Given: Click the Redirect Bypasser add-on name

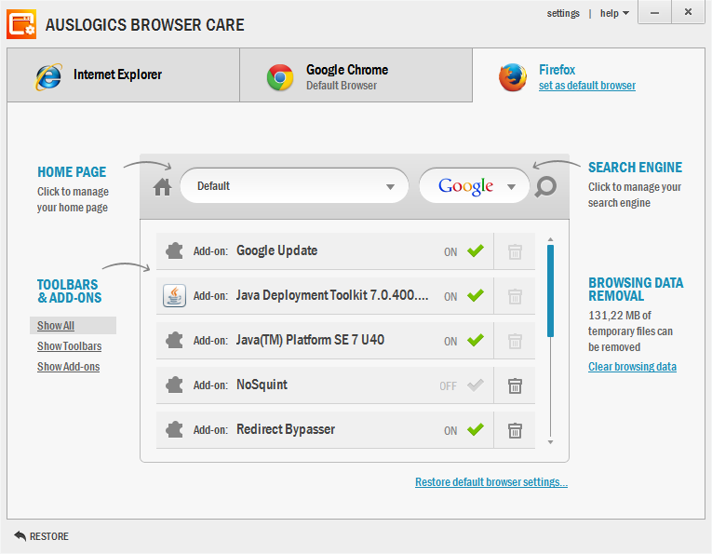Looking at the screenshot, I should tap(286, 429).
